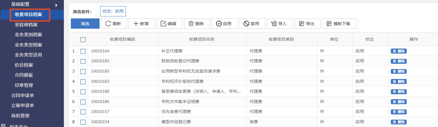Open 业务类型适用 in the sidebar

28,55
